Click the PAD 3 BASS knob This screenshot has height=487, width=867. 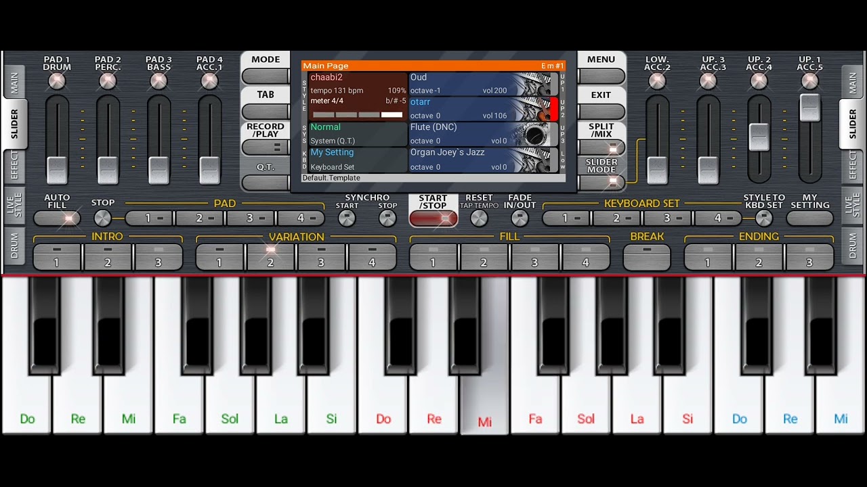[158, 81]
